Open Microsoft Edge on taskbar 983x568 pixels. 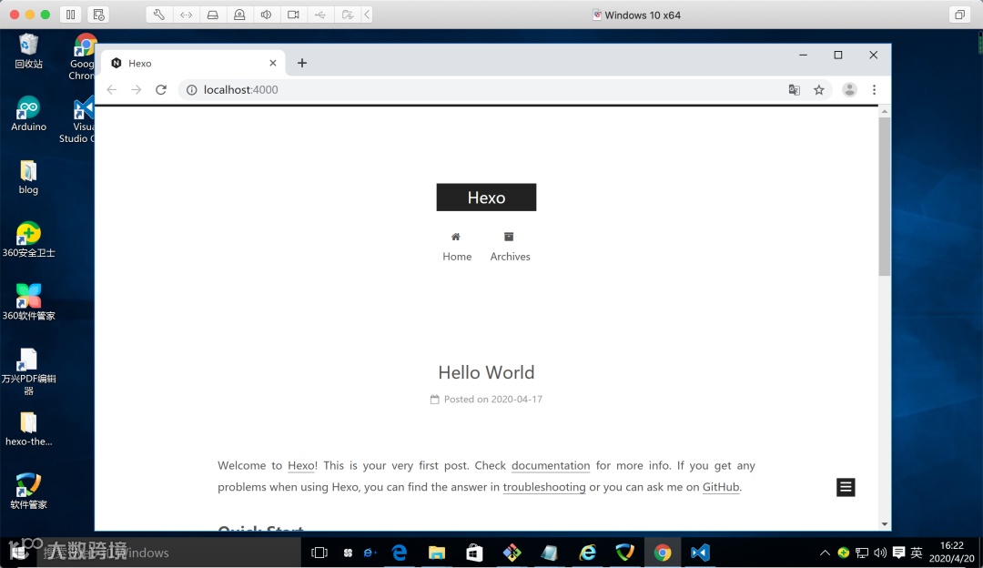pos(400,553)
